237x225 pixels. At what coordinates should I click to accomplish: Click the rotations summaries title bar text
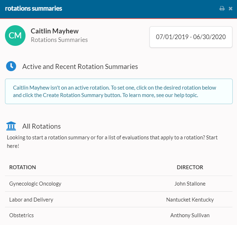tap(33, 8)
